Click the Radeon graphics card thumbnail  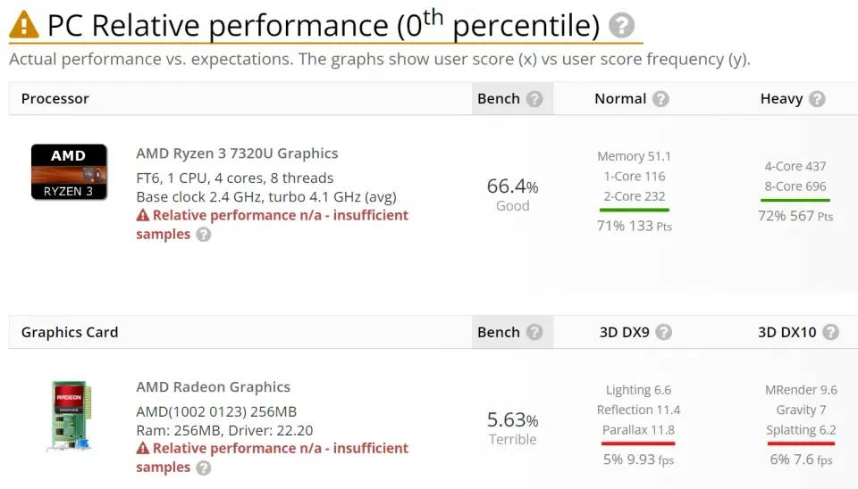[x=70, y=417]
